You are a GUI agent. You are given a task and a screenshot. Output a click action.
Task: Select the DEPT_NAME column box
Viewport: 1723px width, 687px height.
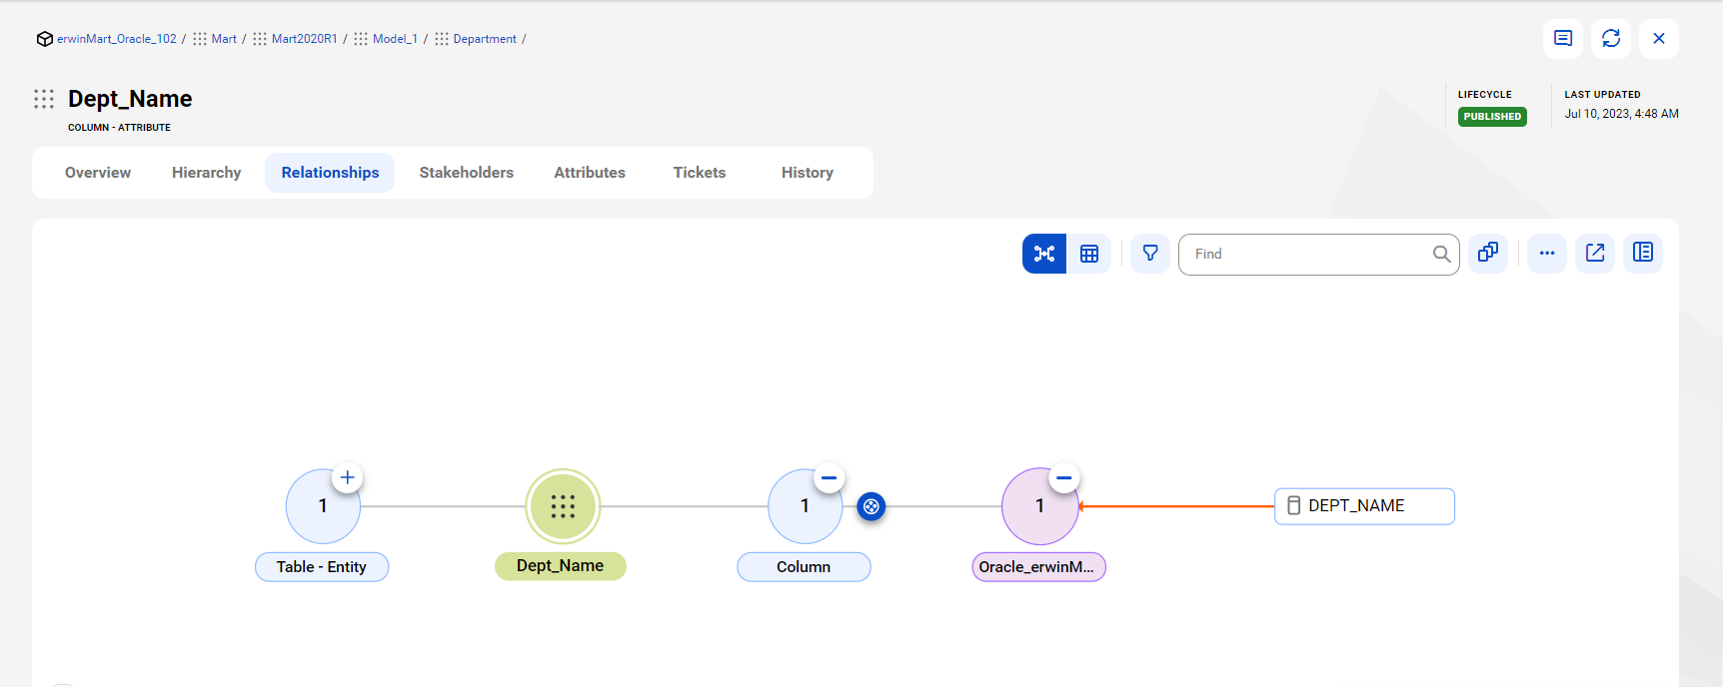1364,506
